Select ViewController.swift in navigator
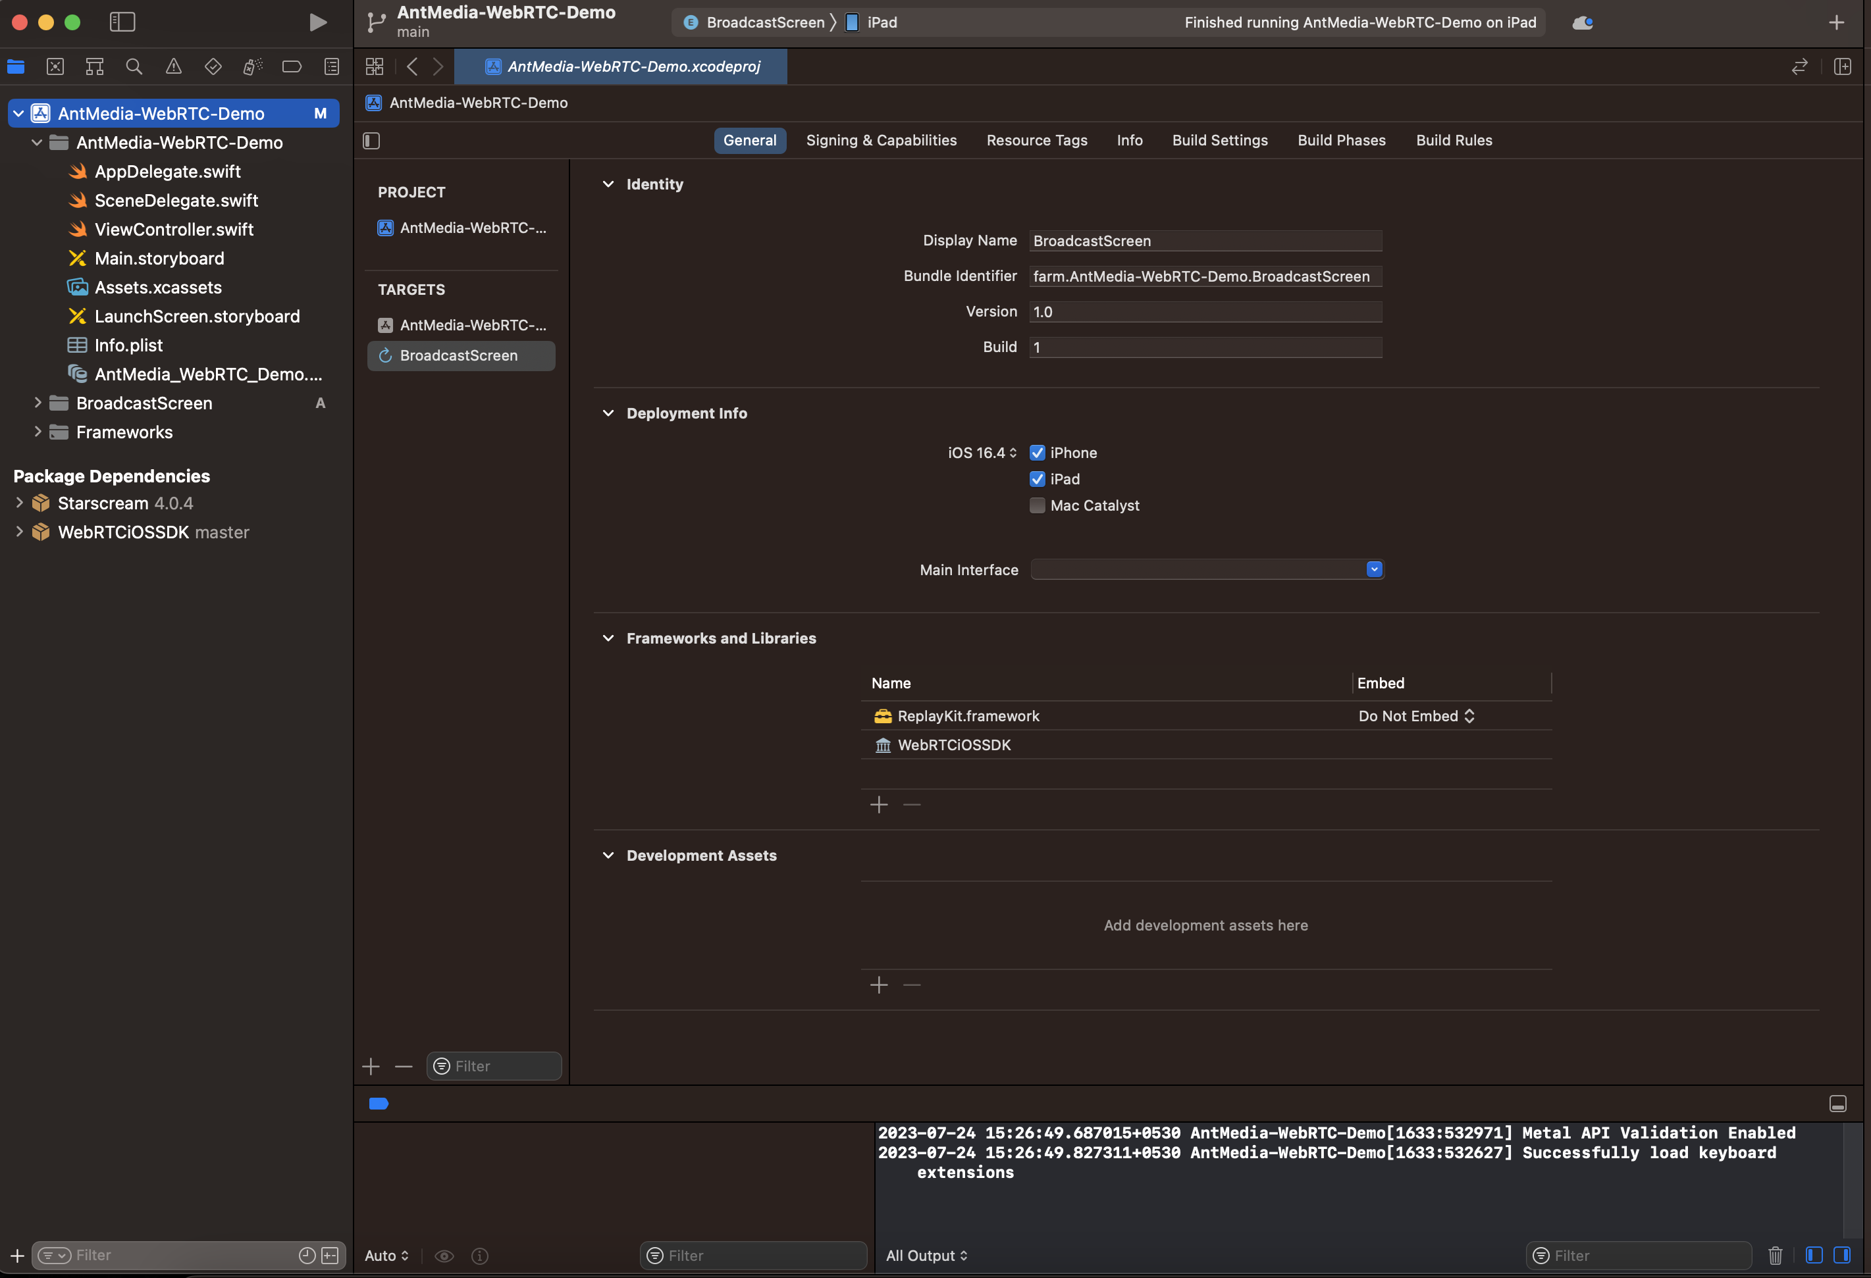The height and width of the screenshot is (1278, 1871). pos(174,230)
